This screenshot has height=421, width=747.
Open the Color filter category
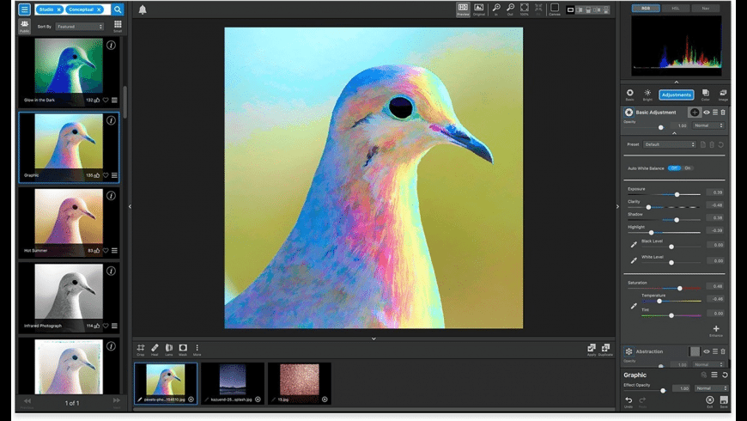click(706, 95)
